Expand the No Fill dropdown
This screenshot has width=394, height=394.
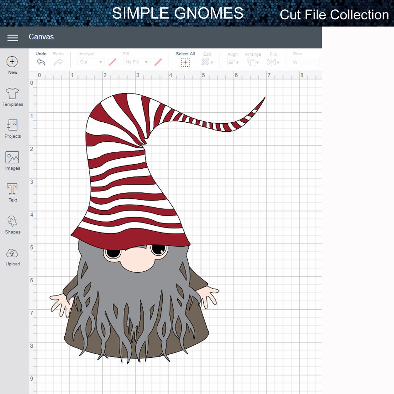136,62
